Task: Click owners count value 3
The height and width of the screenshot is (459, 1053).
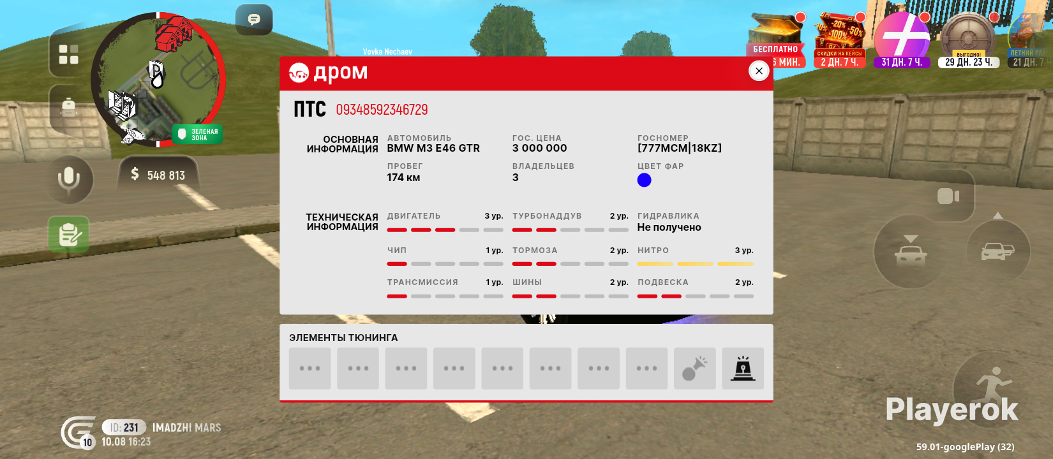Action: [516, 177]
